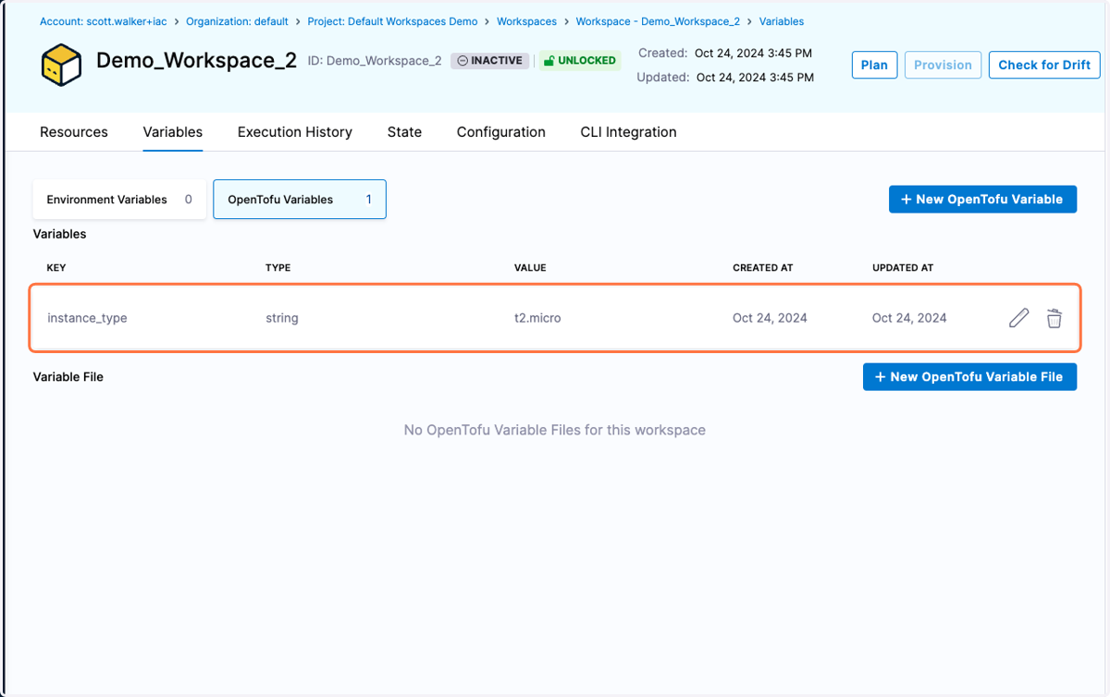The width and height of the screenshot is (1110, 697).
Task: Click the UPDATED AT column header
Action: (903, 268)
